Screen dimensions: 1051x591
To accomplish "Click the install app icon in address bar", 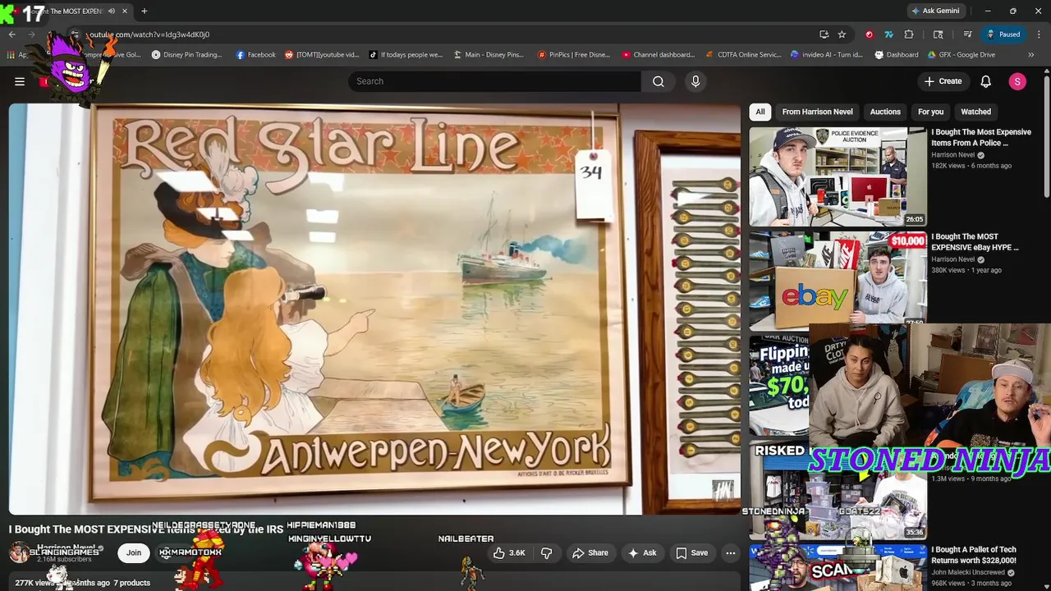I will (824, 34).
